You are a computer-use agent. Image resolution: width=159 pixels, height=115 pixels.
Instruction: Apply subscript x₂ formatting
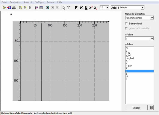(96, 8)
